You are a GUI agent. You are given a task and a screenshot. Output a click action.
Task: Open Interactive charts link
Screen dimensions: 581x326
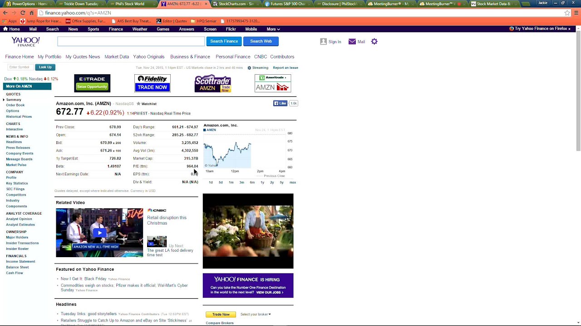(15, 129)
